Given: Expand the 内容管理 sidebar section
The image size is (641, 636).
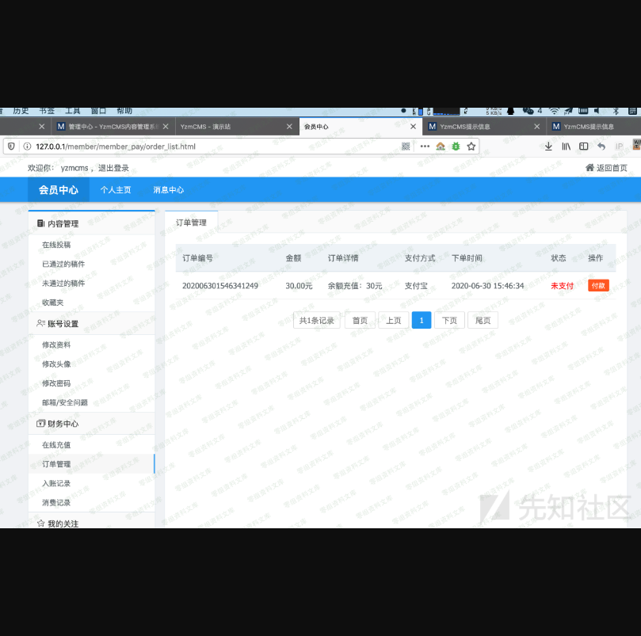Looking at the screenshot, I should coord(63,224).
